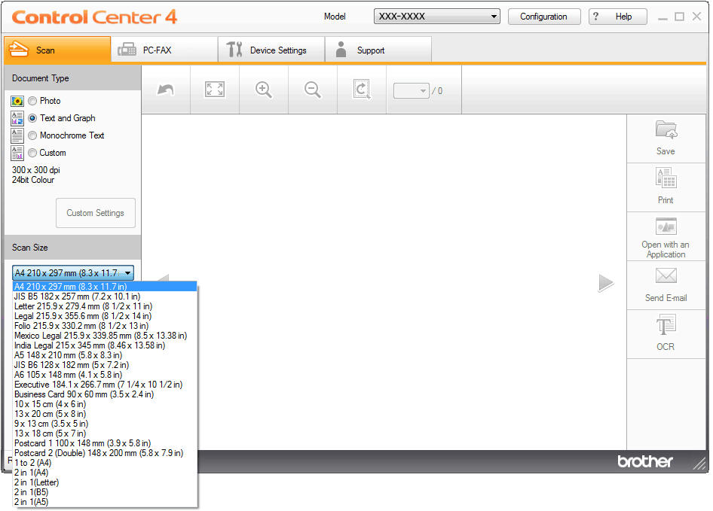Choose 2 in 1(A4) option

105,473
